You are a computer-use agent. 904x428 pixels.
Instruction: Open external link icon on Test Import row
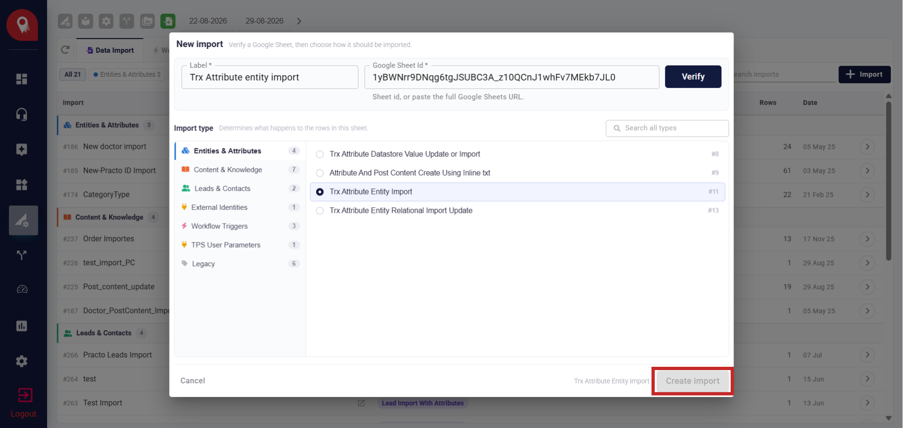[x=361, y=403]
